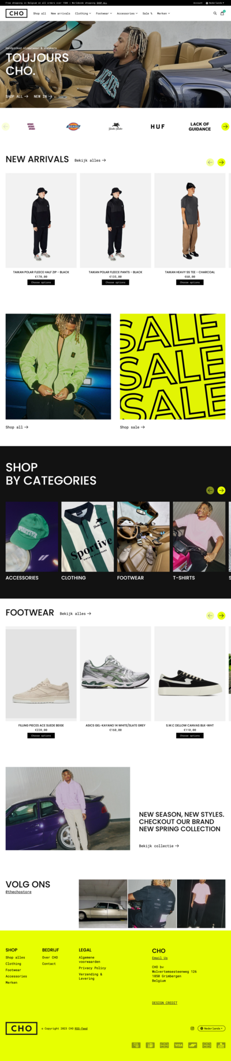Viewport: 231px width, 1061px height.
Task: Go to next New Arrivals slide
Action: [x=221, y=162]
